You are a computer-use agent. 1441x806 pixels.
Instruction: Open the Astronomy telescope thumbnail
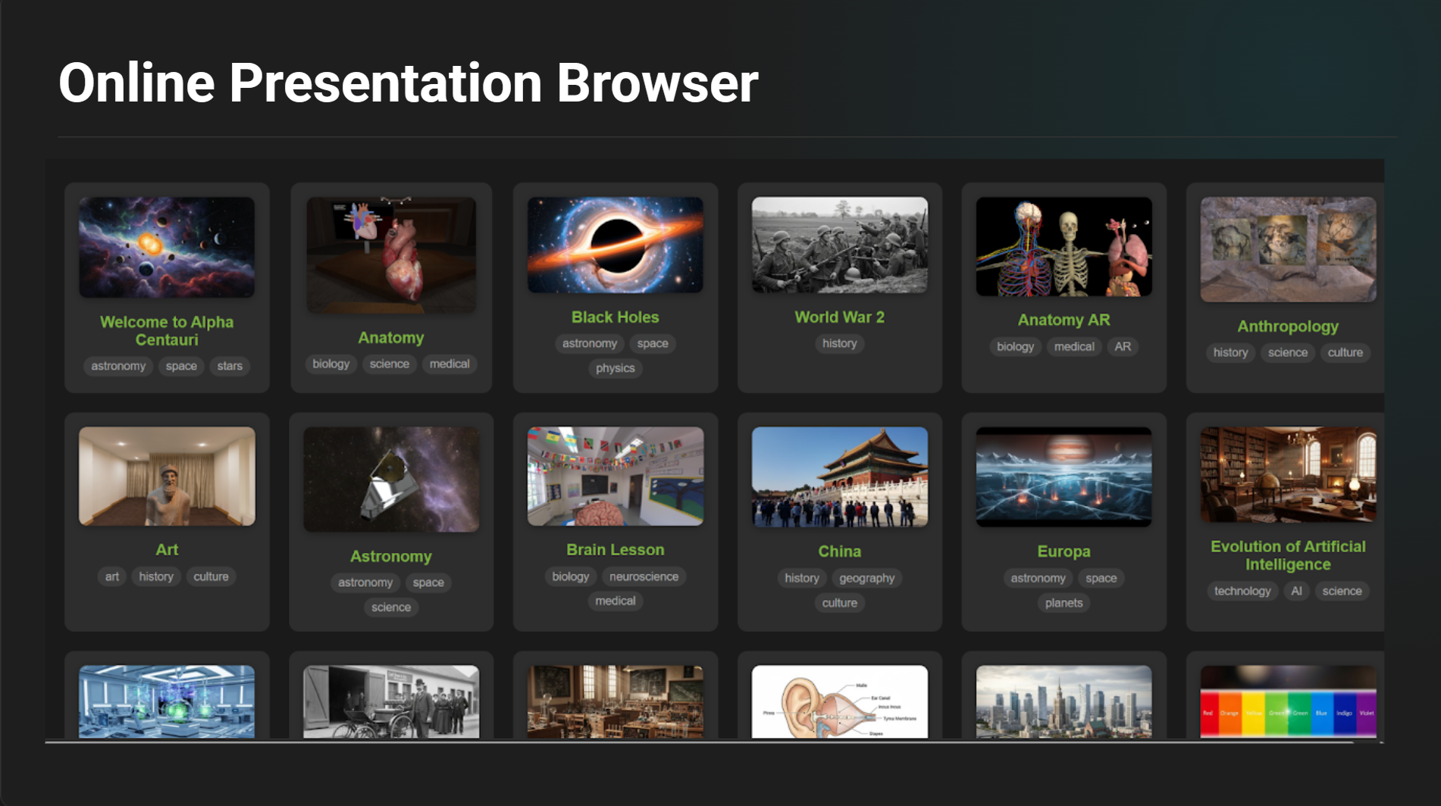[391, 479]
